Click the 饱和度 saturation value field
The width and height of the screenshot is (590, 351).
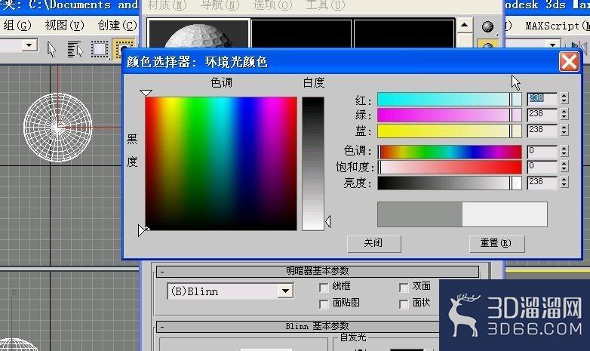[x=542, y=167]
